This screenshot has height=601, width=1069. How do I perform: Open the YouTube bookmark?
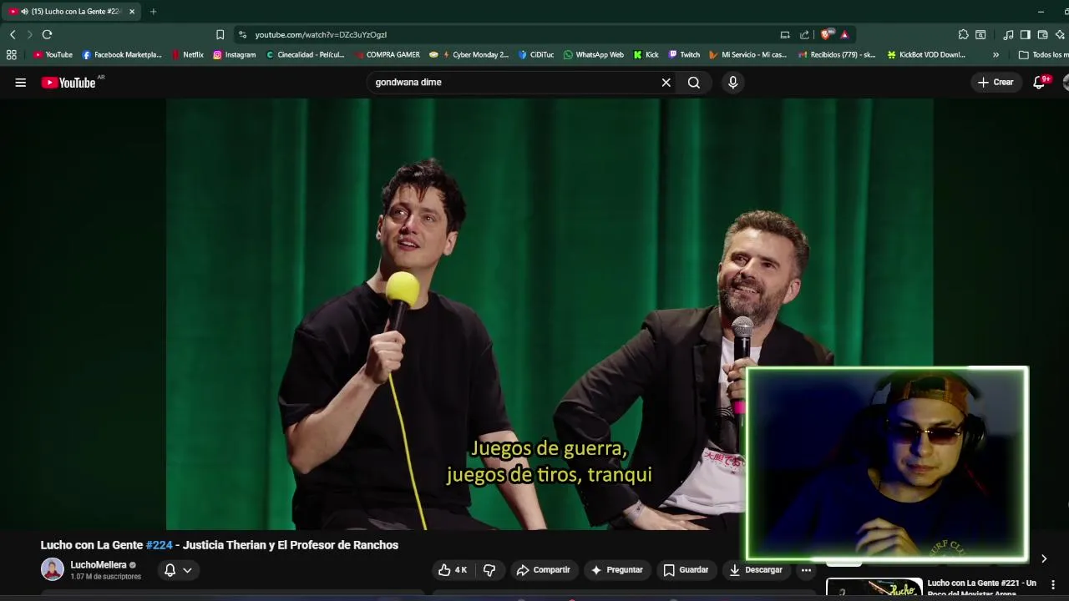coord(53,54)
